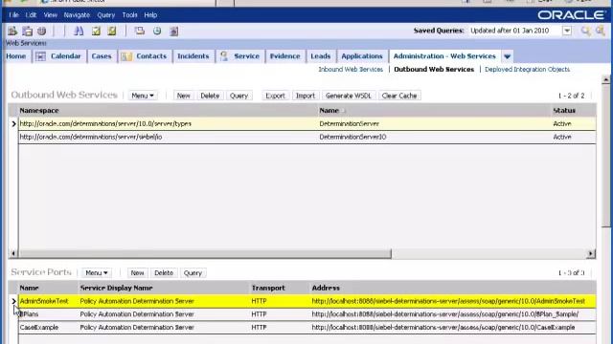The height and width of the screenshot is (344, 613).
Task: Click the Saved Queries field showing Updated after 01 Jan 2010
Action: pos(515,31)
